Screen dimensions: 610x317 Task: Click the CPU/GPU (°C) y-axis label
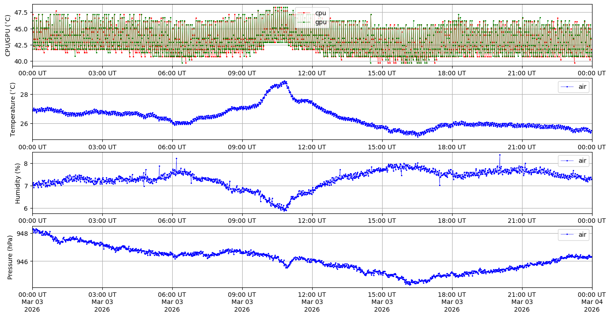click(x=8, y=35)
